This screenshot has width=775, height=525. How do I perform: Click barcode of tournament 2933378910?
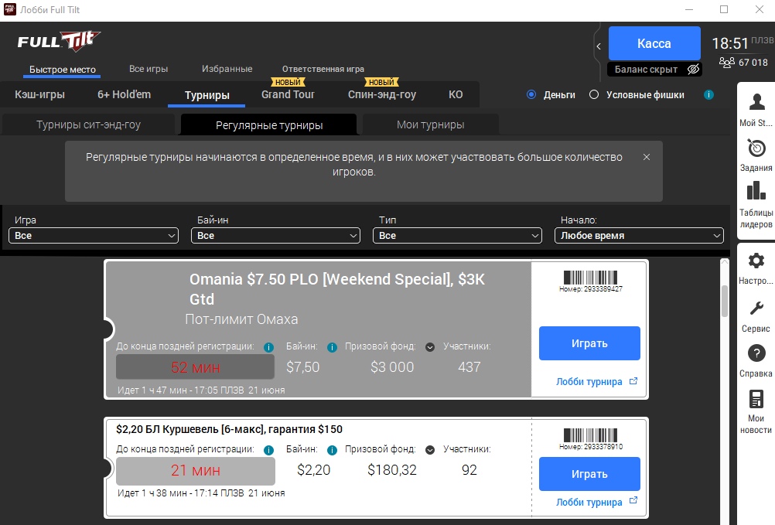(x=590, y=435)
